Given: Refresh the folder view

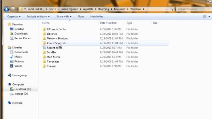Looking at the screenshot, I should click(x=172, y=9).
